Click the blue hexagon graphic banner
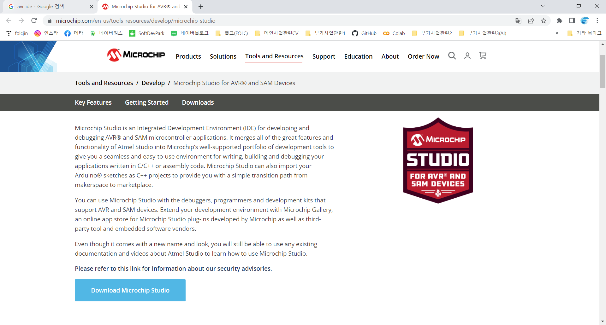Viewport: 606px width, 325px height. click(28, 56)
